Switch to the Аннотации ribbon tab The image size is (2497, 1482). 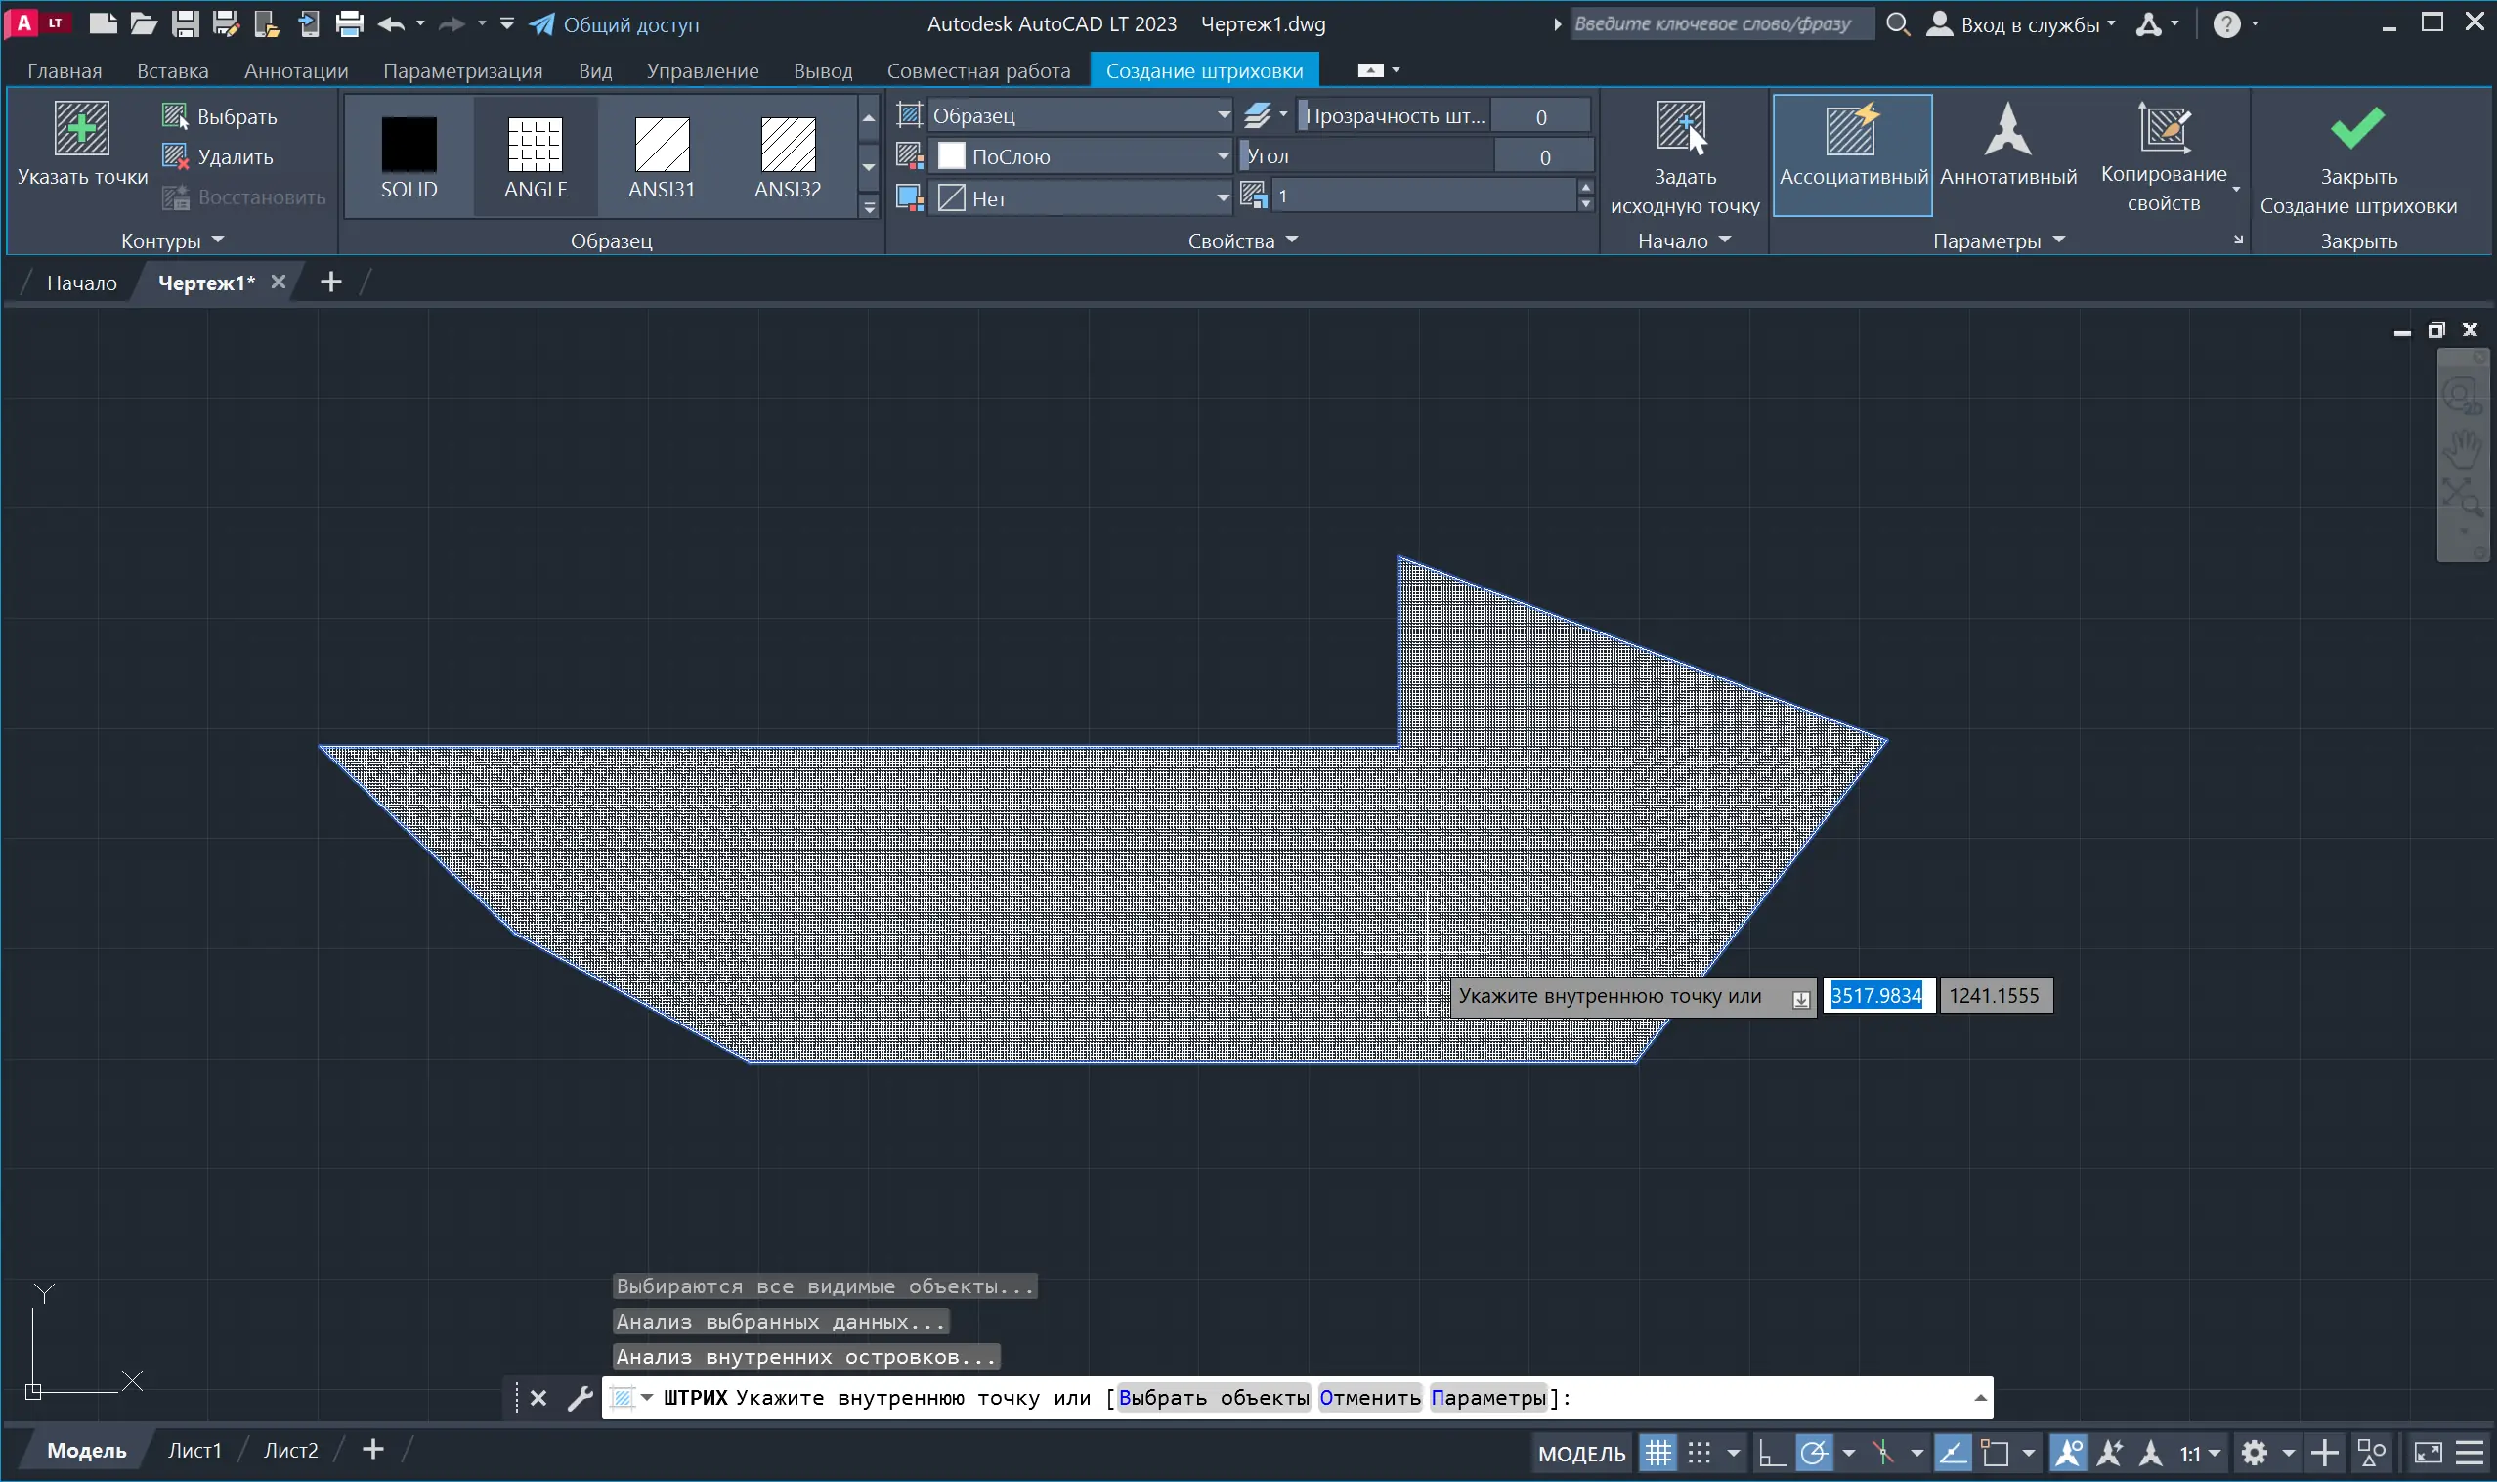tap(295, 71)
